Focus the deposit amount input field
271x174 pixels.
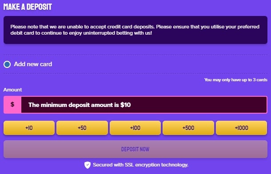pyautogui.click(x=144, y=105)
